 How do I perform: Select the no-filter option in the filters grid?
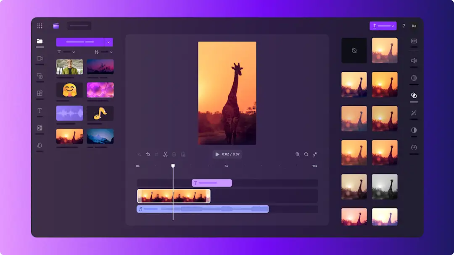(x=354, y=50)
